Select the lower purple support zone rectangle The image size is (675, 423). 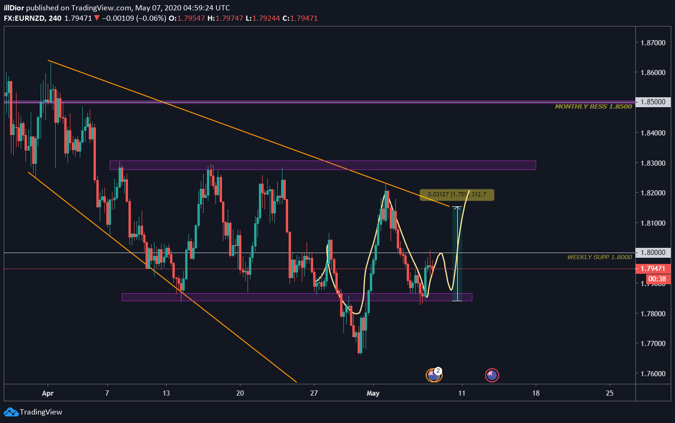(297, 297)
